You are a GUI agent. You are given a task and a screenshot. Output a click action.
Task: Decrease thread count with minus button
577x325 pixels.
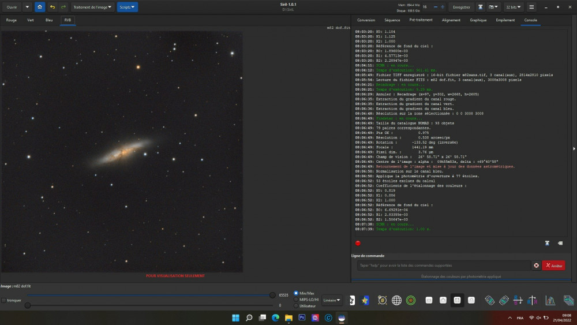click(x=436, y=7)
